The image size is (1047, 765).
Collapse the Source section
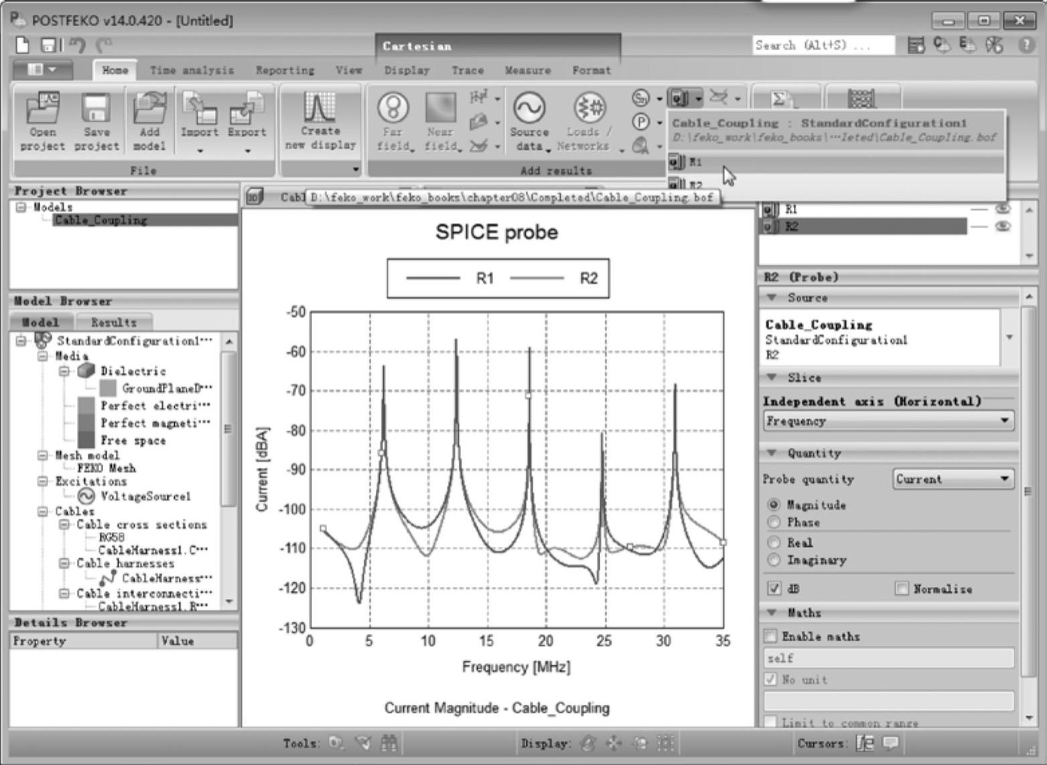point(772,297)
